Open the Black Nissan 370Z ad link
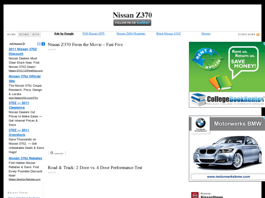The image size is (265, 198). point(168,33)
